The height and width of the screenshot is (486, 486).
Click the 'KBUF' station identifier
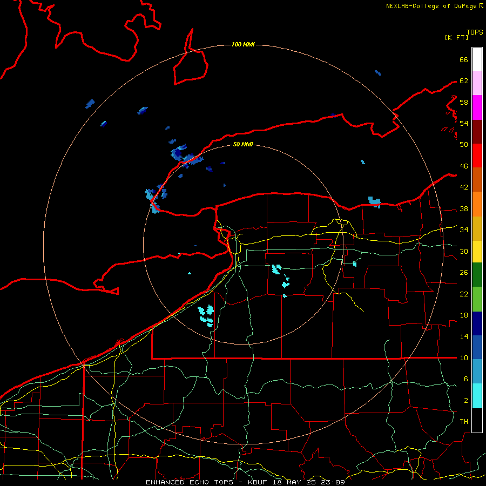[x=258, y=482]
